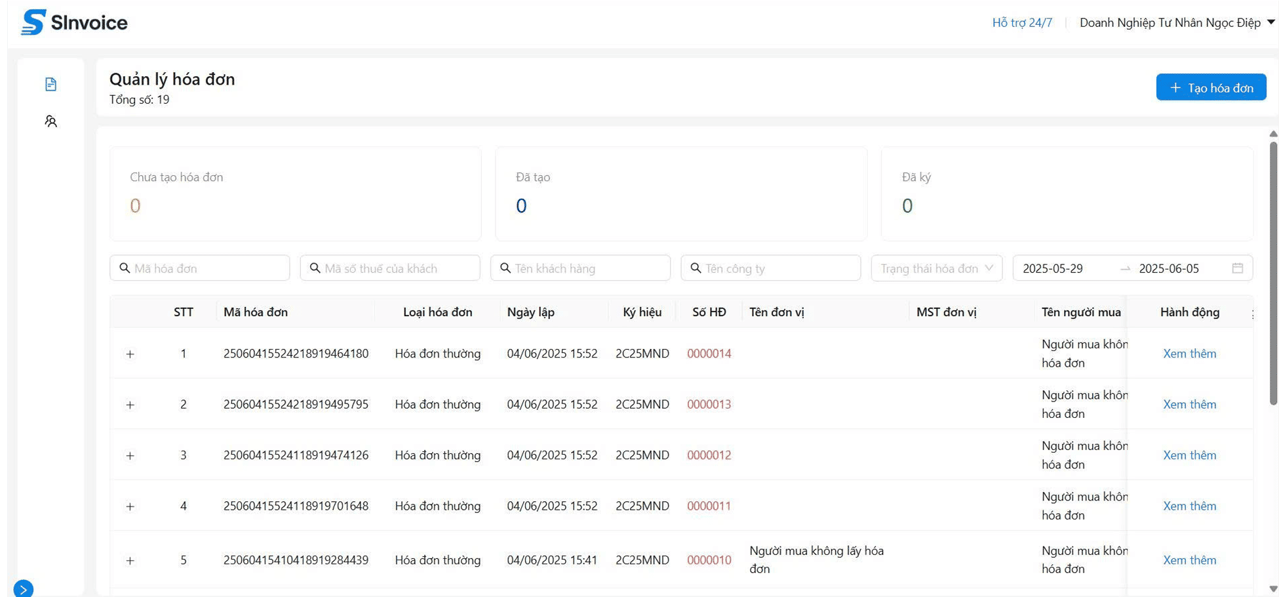Click the table column settings dots icon
Image resolution: width=1279 pixels, height=597 pixels.
pyautogui.click(x=1252, y=314)
